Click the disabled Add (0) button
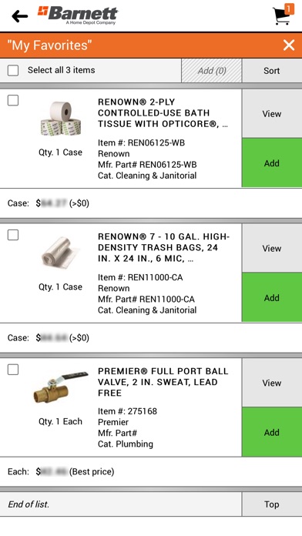The width and height of the screenshot is (302, 536). (x=211, y=71)
